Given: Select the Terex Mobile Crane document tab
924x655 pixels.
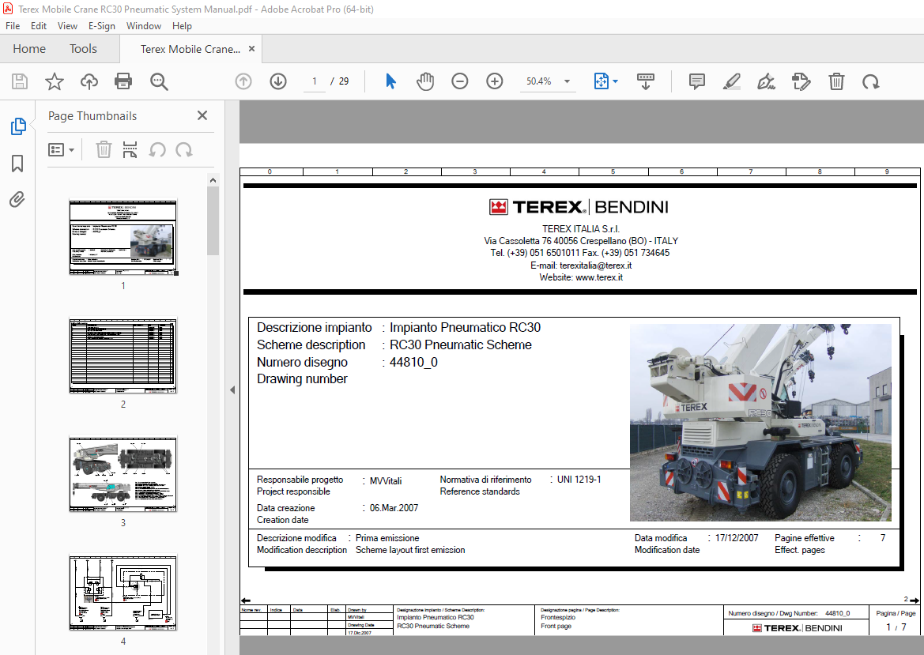Looking at the screenshot, I should point(190,49).
